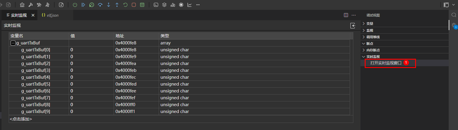Click the green power start icon

[x=75, y=5]
